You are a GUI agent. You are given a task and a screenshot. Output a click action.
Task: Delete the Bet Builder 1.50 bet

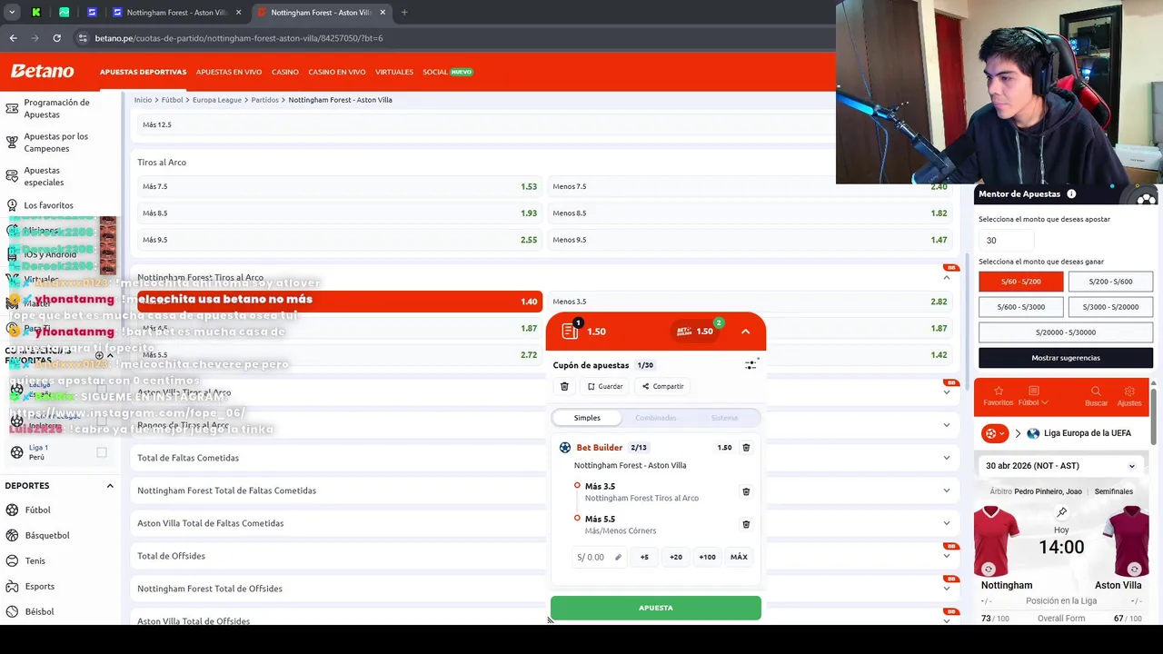[746, 447]
